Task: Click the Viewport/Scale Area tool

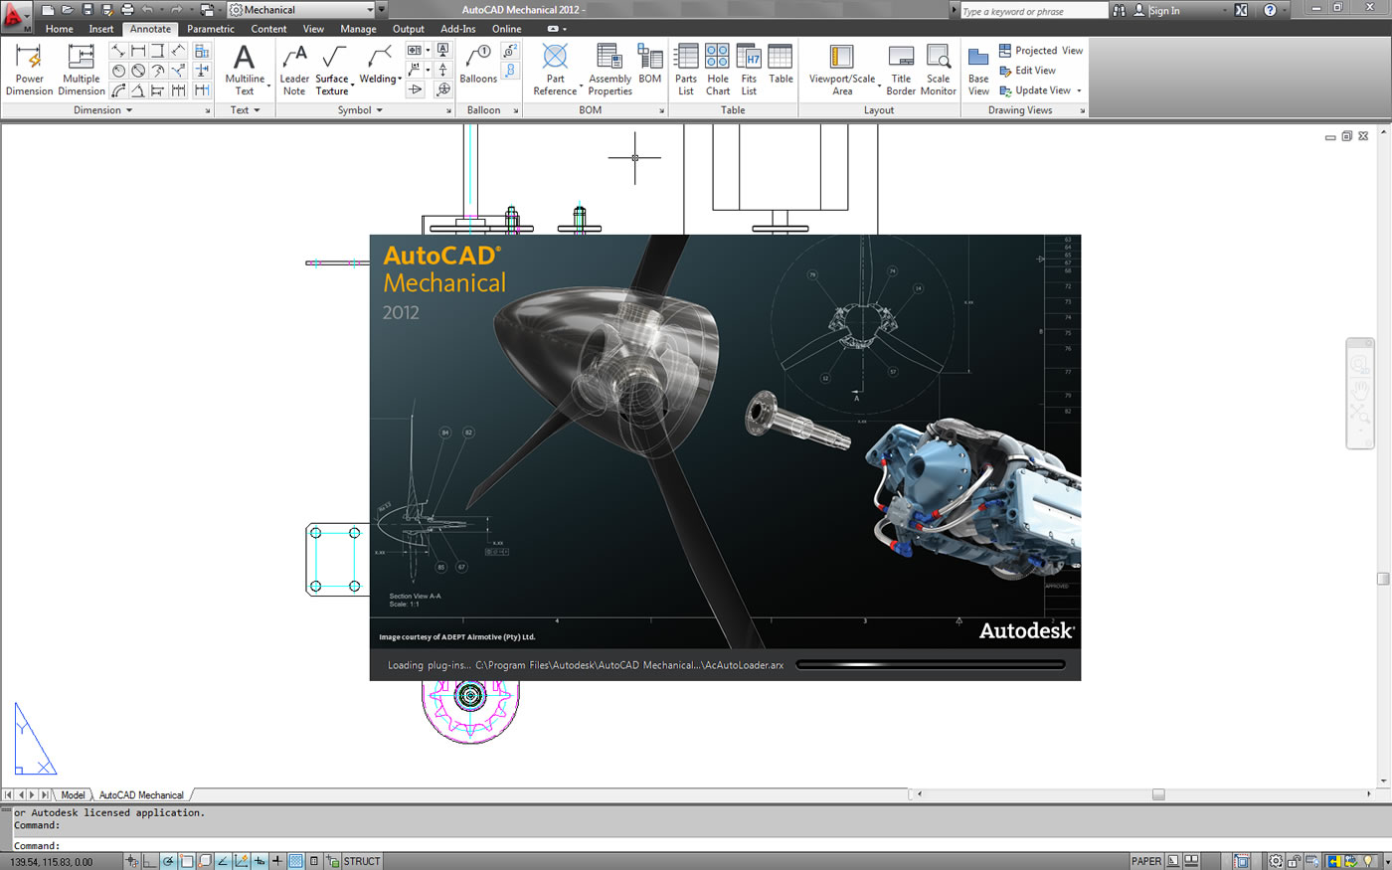Action: click(842, 70)
